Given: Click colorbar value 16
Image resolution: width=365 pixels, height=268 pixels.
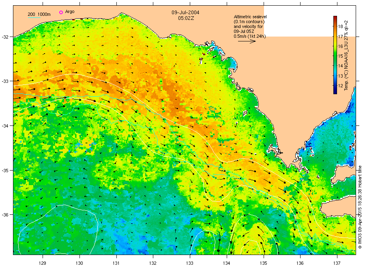Looking at the screenshot, I should (340, 46).
